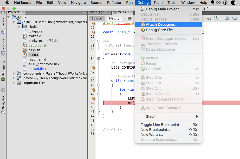Select Debug Core File... menu item

coord(168,30)
